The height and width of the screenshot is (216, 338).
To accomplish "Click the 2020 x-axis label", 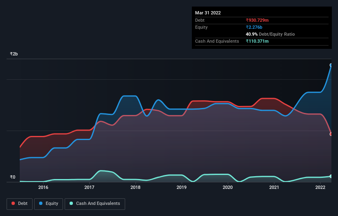I will click(x=228, y=187).
